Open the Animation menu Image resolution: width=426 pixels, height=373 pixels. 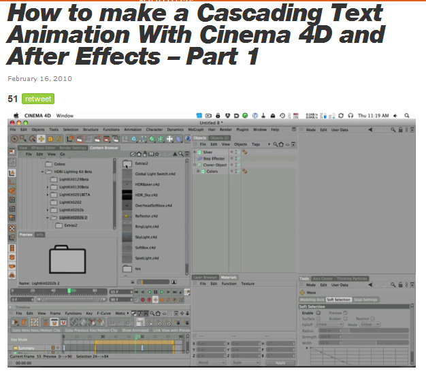coord(133,129)
